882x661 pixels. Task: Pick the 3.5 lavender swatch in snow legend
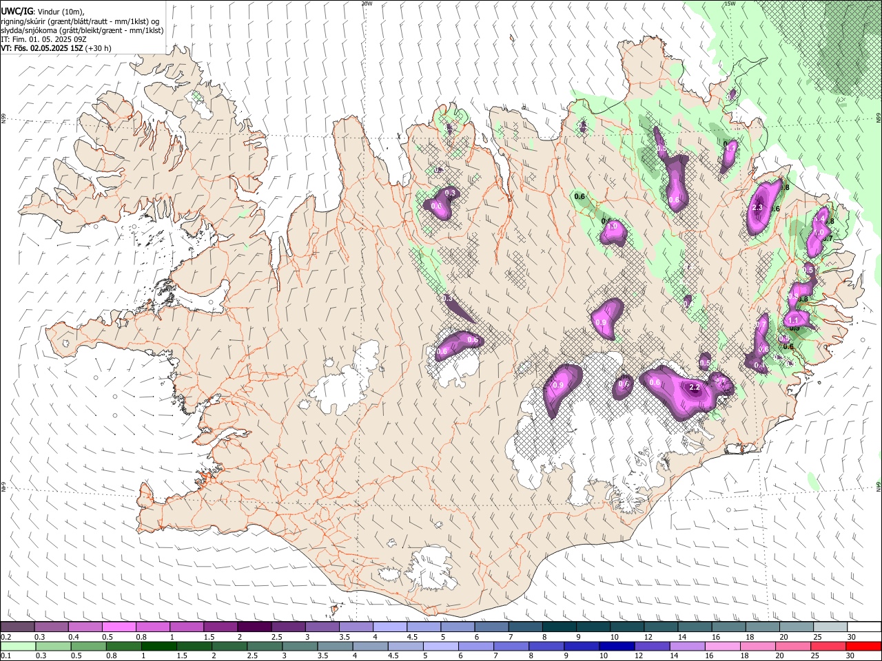(x=356, y=627)
